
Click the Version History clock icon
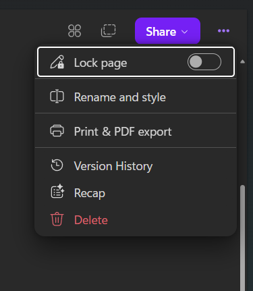point(57,165)
